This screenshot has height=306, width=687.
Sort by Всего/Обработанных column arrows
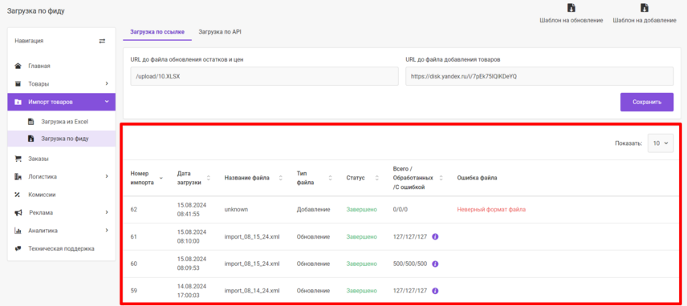[441, 178]
